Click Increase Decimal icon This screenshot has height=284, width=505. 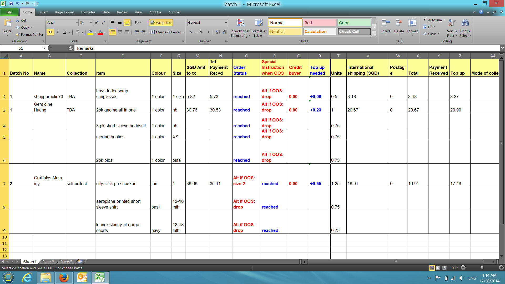pos(218,32)
